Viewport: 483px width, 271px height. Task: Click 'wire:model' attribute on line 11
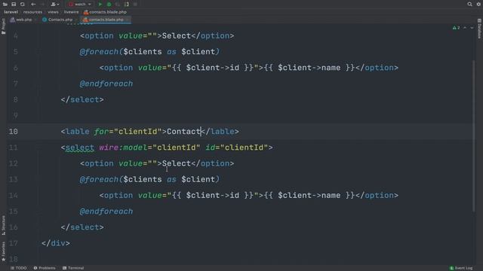point(123,148)
